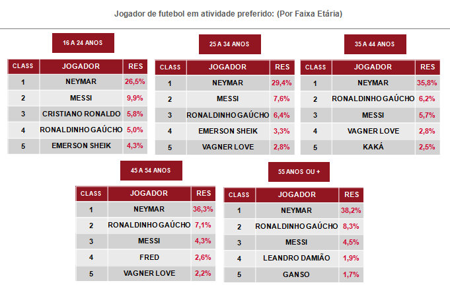The width and height of the screenshot is (450, 285).
Task: Click the LEANDRO DAMIÃO player cell
Action: [296, 258]
